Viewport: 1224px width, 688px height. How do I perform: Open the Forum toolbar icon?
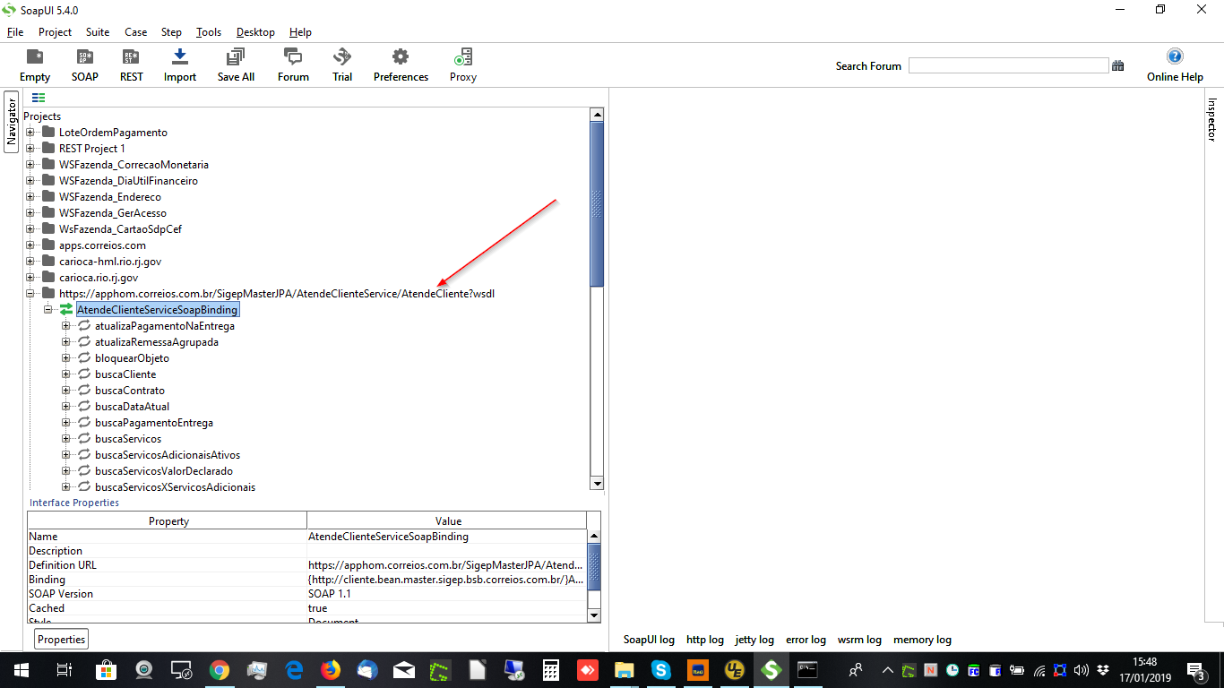click(293, 57)
